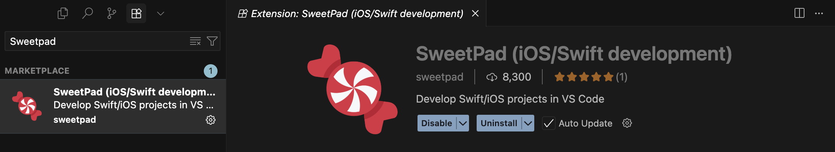Click the 'Develop Swift/iOS projects in VS Code' description
Screen dimensions: 835x152
coord(510,99)
